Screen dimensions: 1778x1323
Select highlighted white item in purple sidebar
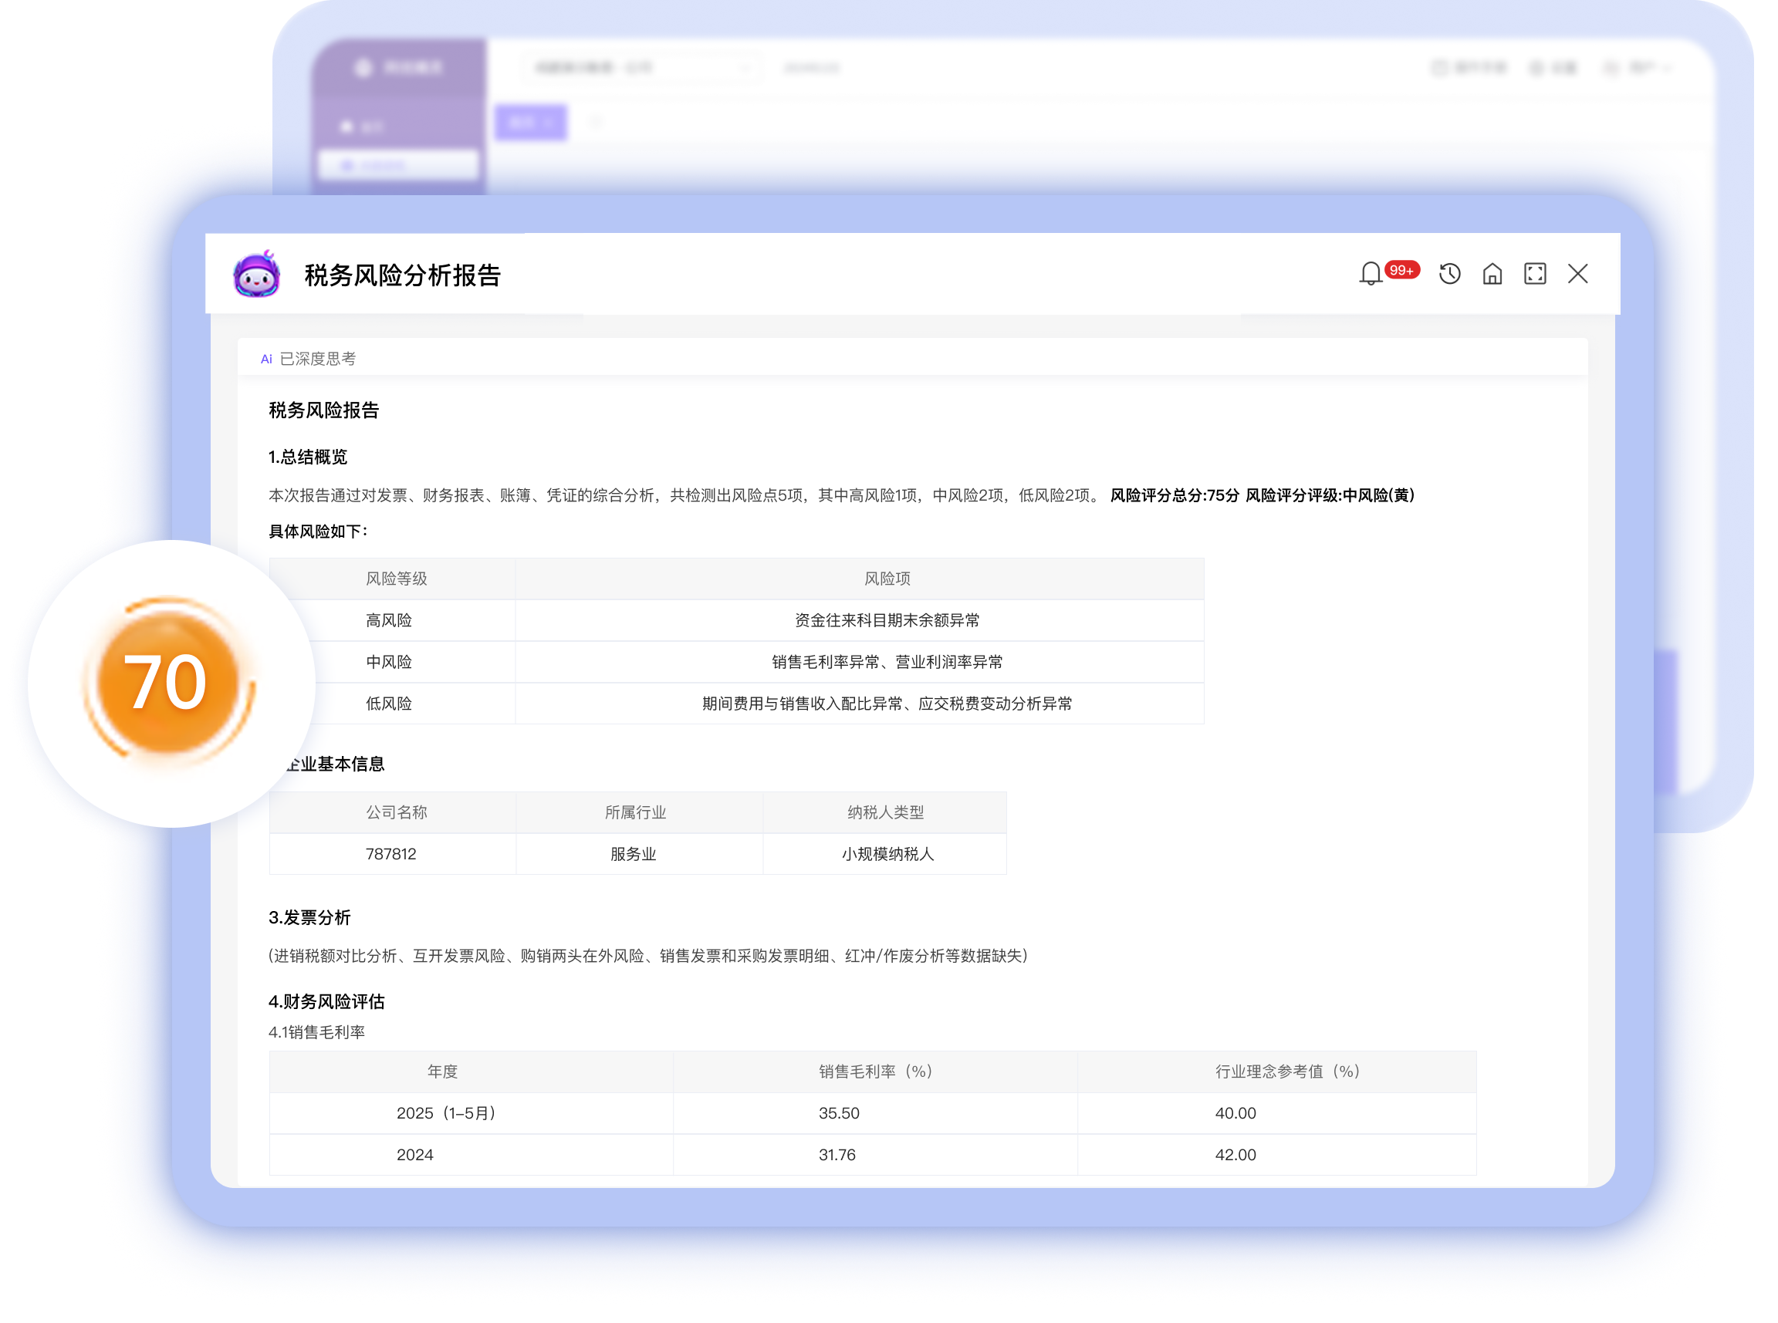(398, 165)
